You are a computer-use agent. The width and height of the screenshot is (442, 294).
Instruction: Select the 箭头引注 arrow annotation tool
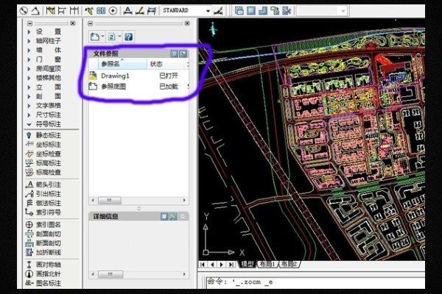(50, 182)
